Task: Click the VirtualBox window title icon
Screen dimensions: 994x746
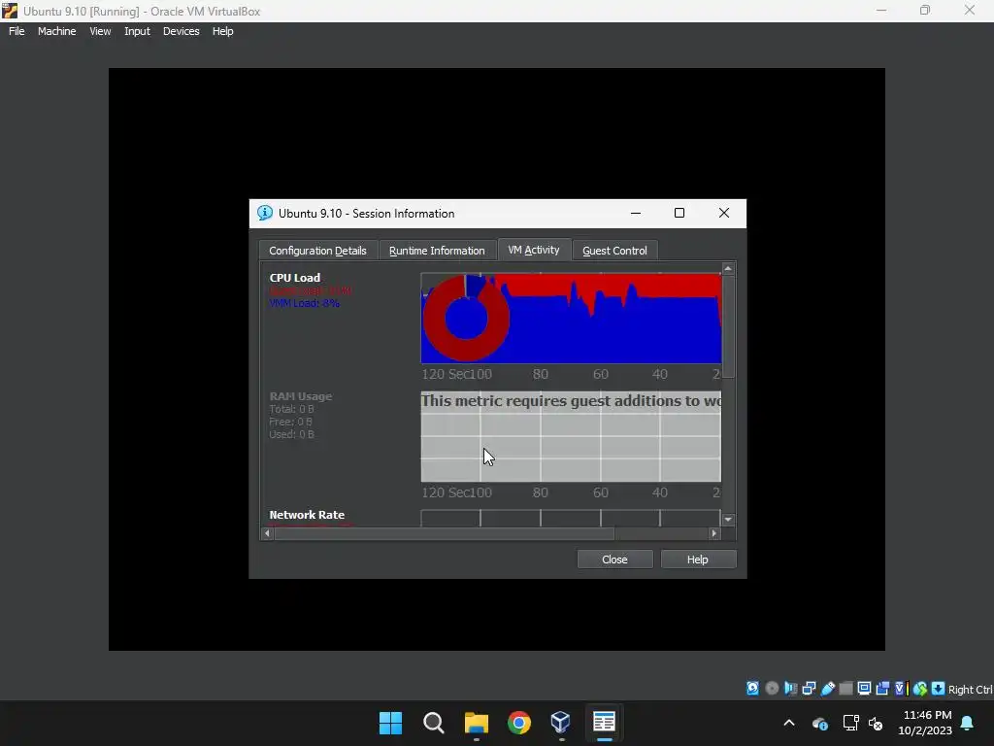Action: (x=10, y=11)
